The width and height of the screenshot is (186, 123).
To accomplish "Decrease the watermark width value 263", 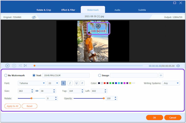I will click(32, 92).
